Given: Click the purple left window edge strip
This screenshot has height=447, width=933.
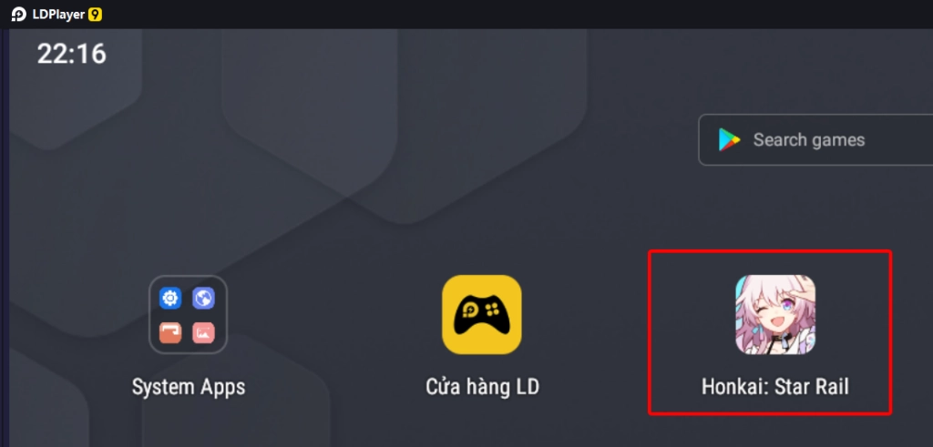Looking at the screenshot, I should pyautogui.click(x=5, y=238).
